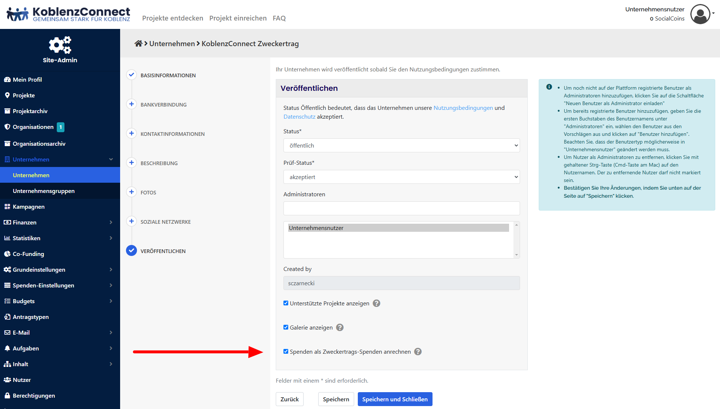Open the Status dropdown set to öffentlich

pyautogui.click(x=401, y=145)
